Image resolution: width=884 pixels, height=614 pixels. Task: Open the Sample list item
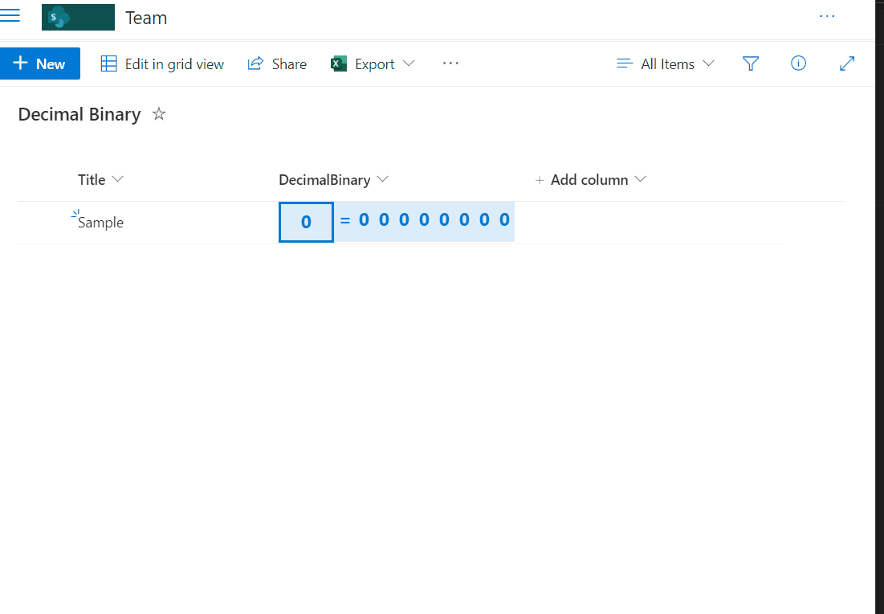point(100,223)
